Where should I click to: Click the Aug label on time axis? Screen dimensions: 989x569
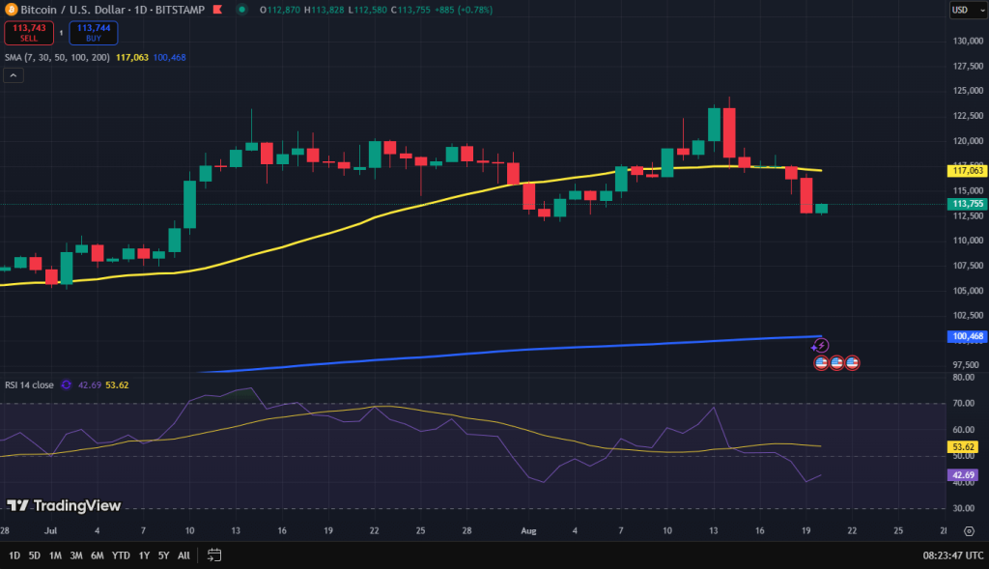pos(528,530)
